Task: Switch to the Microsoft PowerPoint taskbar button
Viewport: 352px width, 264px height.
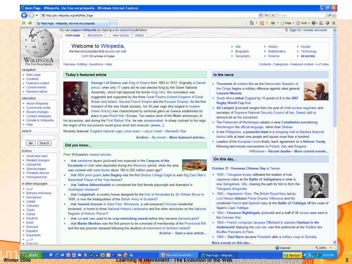Action: point(178,255)
